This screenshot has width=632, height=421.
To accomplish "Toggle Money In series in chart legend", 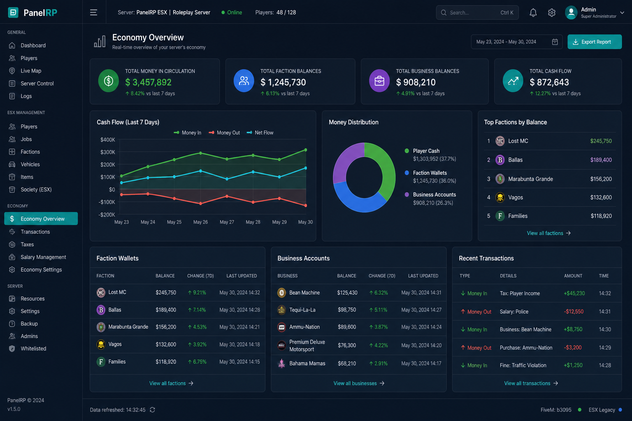I will [x=188, y=133].
